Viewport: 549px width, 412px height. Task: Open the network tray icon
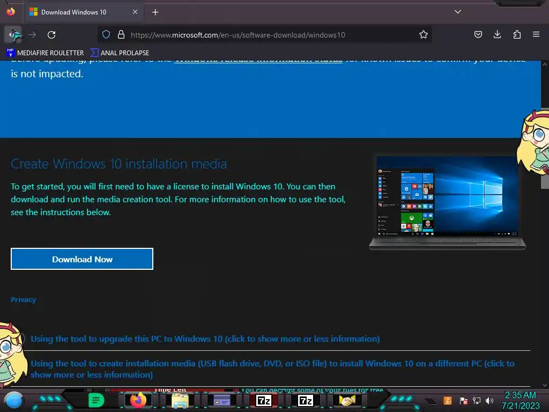pyautogui.click(x=477, y=400)
